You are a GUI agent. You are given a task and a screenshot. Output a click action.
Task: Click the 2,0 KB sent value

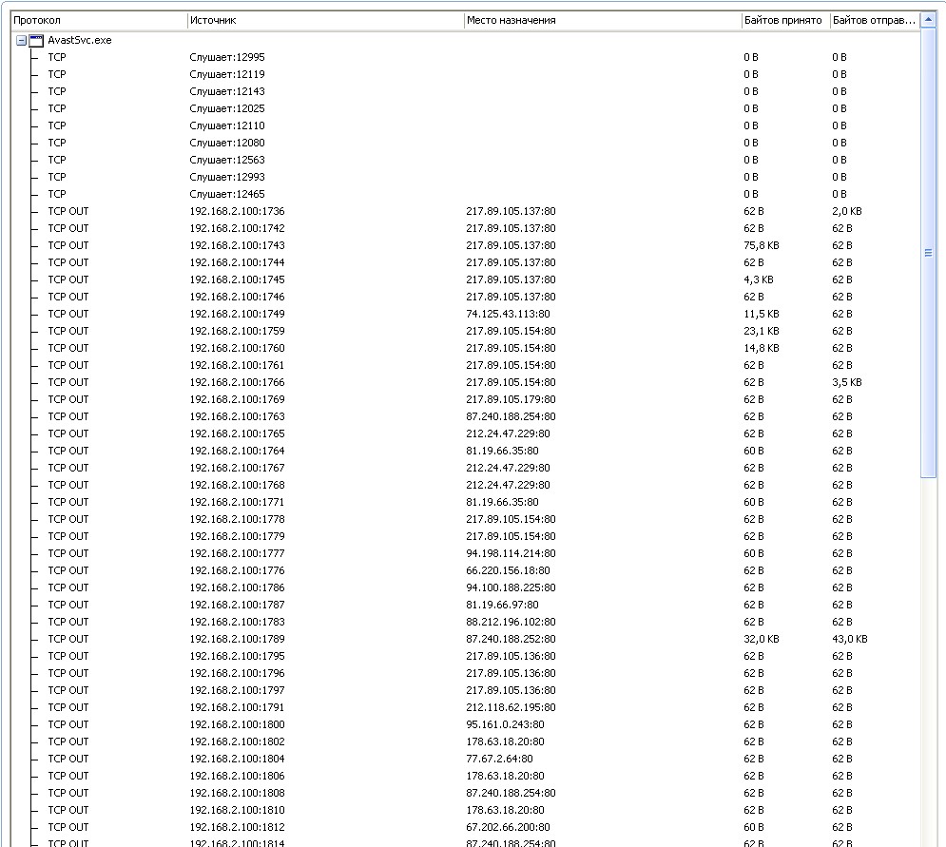(846, 211)
